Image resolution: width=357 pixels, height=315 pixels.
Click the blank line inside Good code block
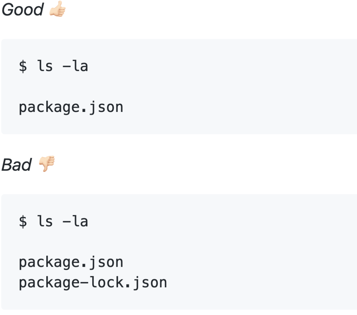[179, 87]
